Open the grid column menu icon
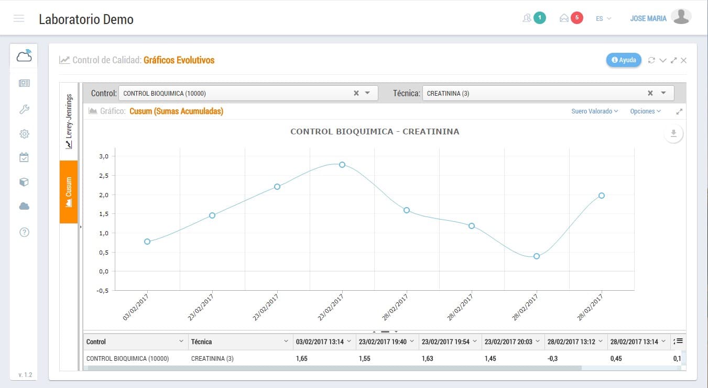 click(x=679, y=341)
